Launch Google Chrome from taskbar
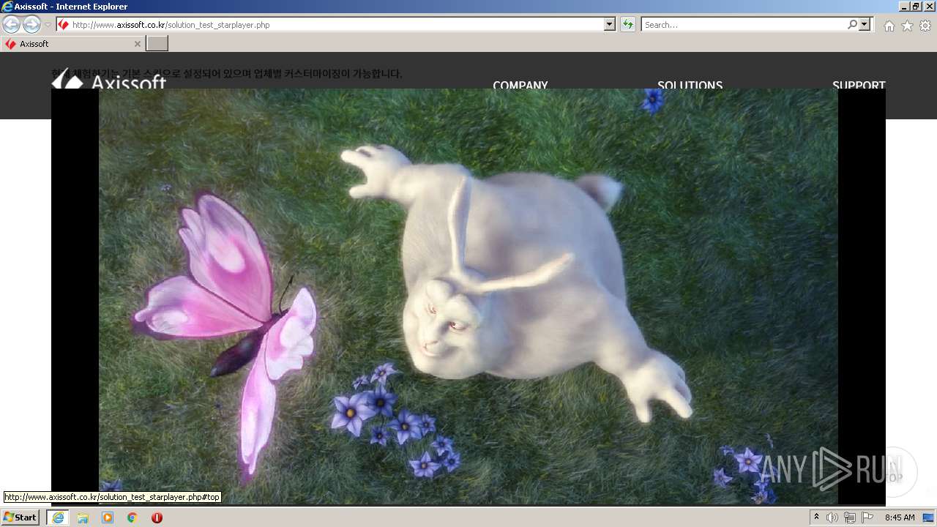This screenshot has width=937, height=527. tap(132, 517)
